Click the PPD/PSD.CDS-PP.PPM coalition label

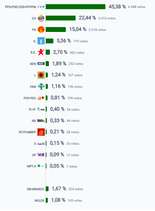(x=20, y=7)
